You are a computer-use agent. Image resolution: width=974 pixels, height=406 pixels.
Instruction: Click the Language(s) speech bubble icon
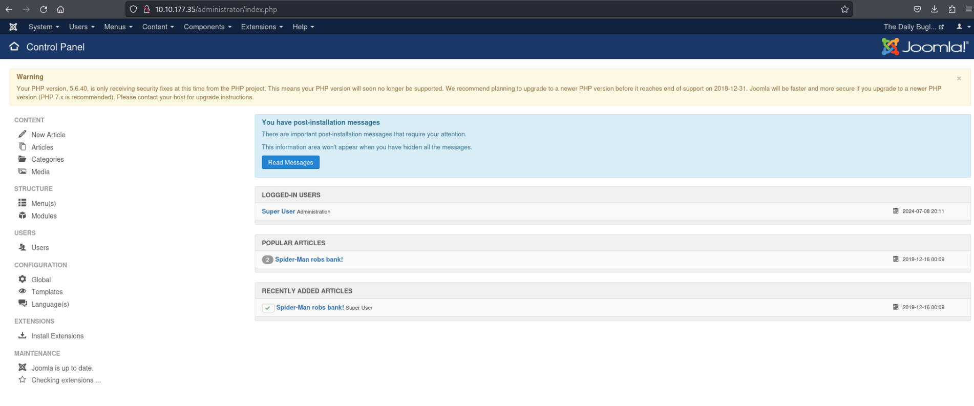[23, 303]
